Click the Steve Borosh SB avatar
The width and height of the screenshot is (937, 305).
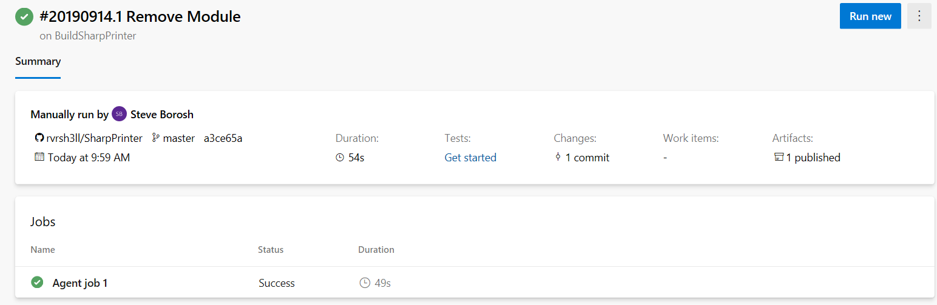[120, 114]
